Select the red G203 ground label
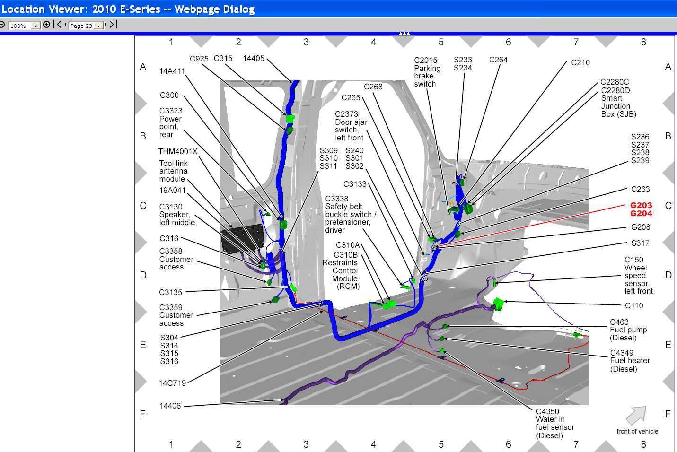This screenshot has height=452, width=677. (x=641, y=205)
